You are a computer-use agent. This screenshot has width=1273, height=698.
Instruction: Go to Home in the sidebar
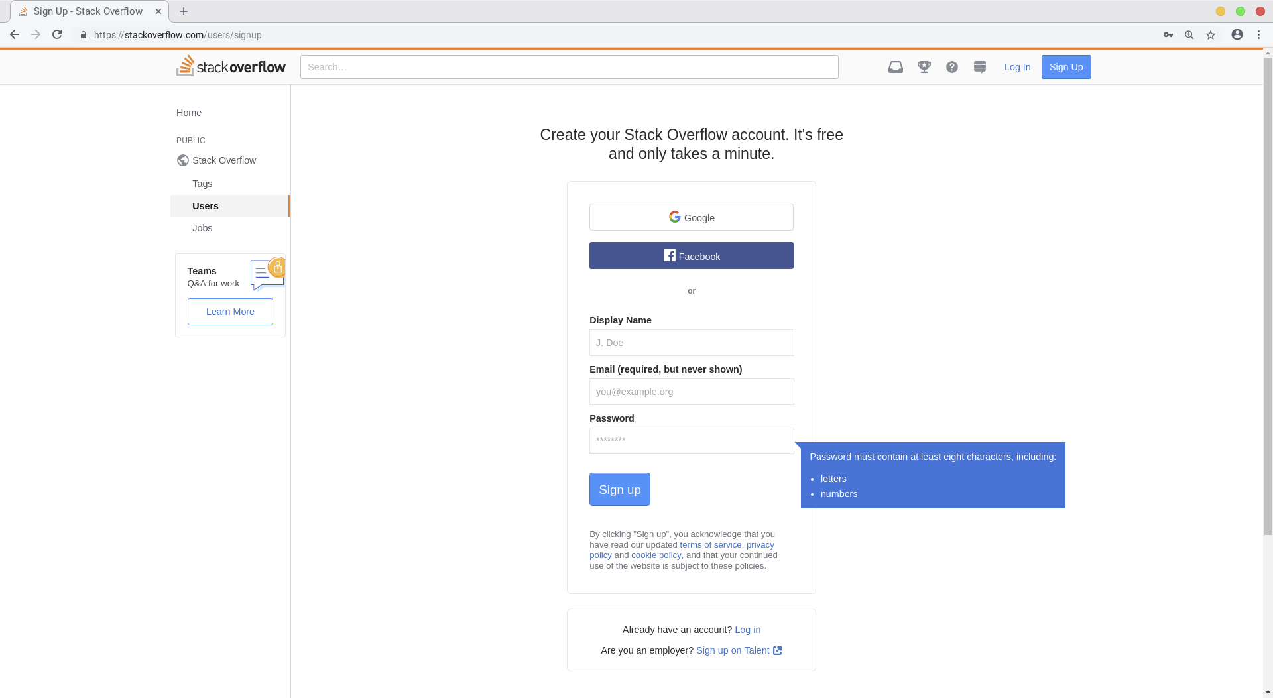click(x=189, y=113)
